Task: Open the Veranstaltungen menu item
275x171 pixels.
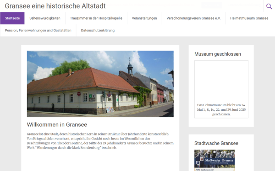Action: tap(144, 18)
